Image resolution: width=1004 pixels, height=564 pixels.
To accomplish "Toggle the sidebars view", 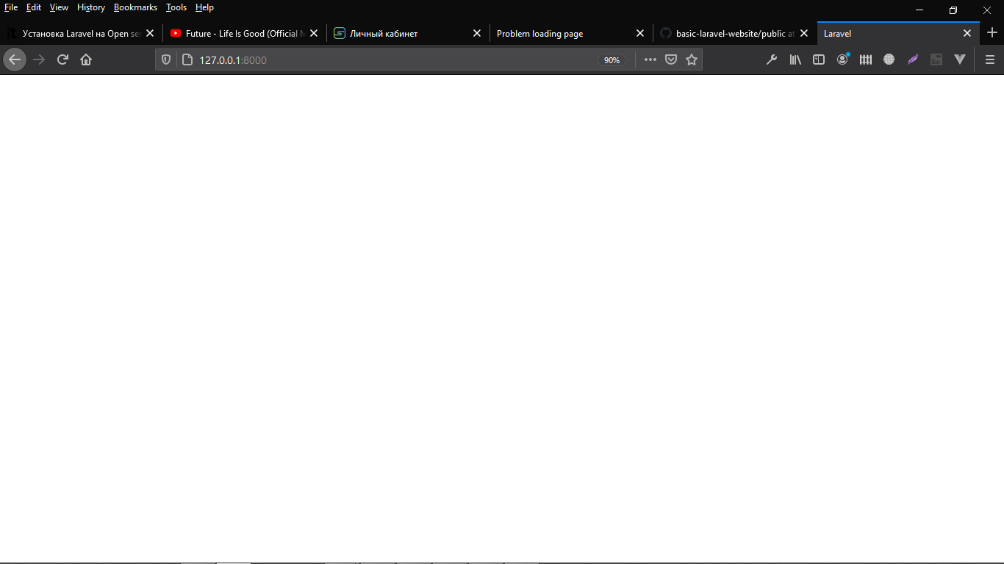I will click(819, 59).
